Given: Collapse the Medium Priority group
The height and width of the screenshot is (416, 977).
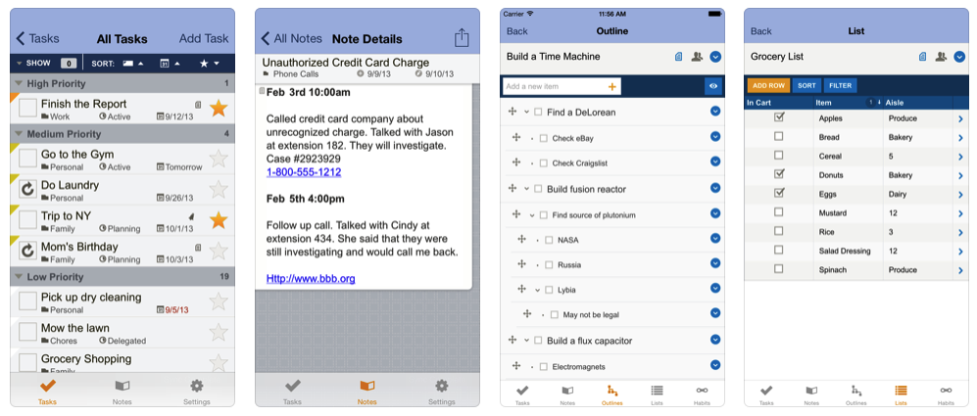Looking at the screenshot, I should click(19, 134).
